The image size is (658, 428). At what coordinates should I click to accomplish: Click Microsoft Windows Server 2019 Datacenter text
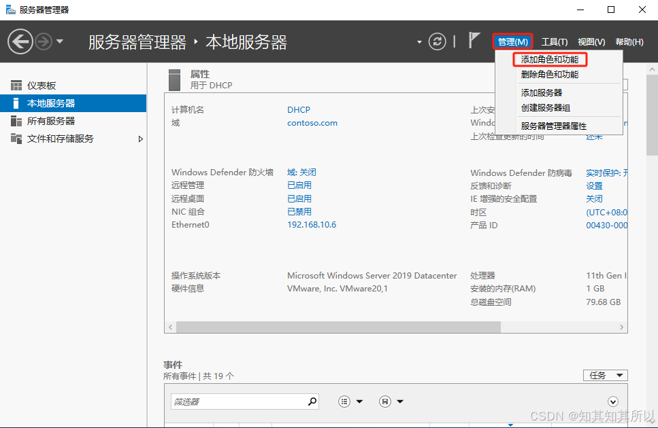pyautogui.click(x=372, y=276)
